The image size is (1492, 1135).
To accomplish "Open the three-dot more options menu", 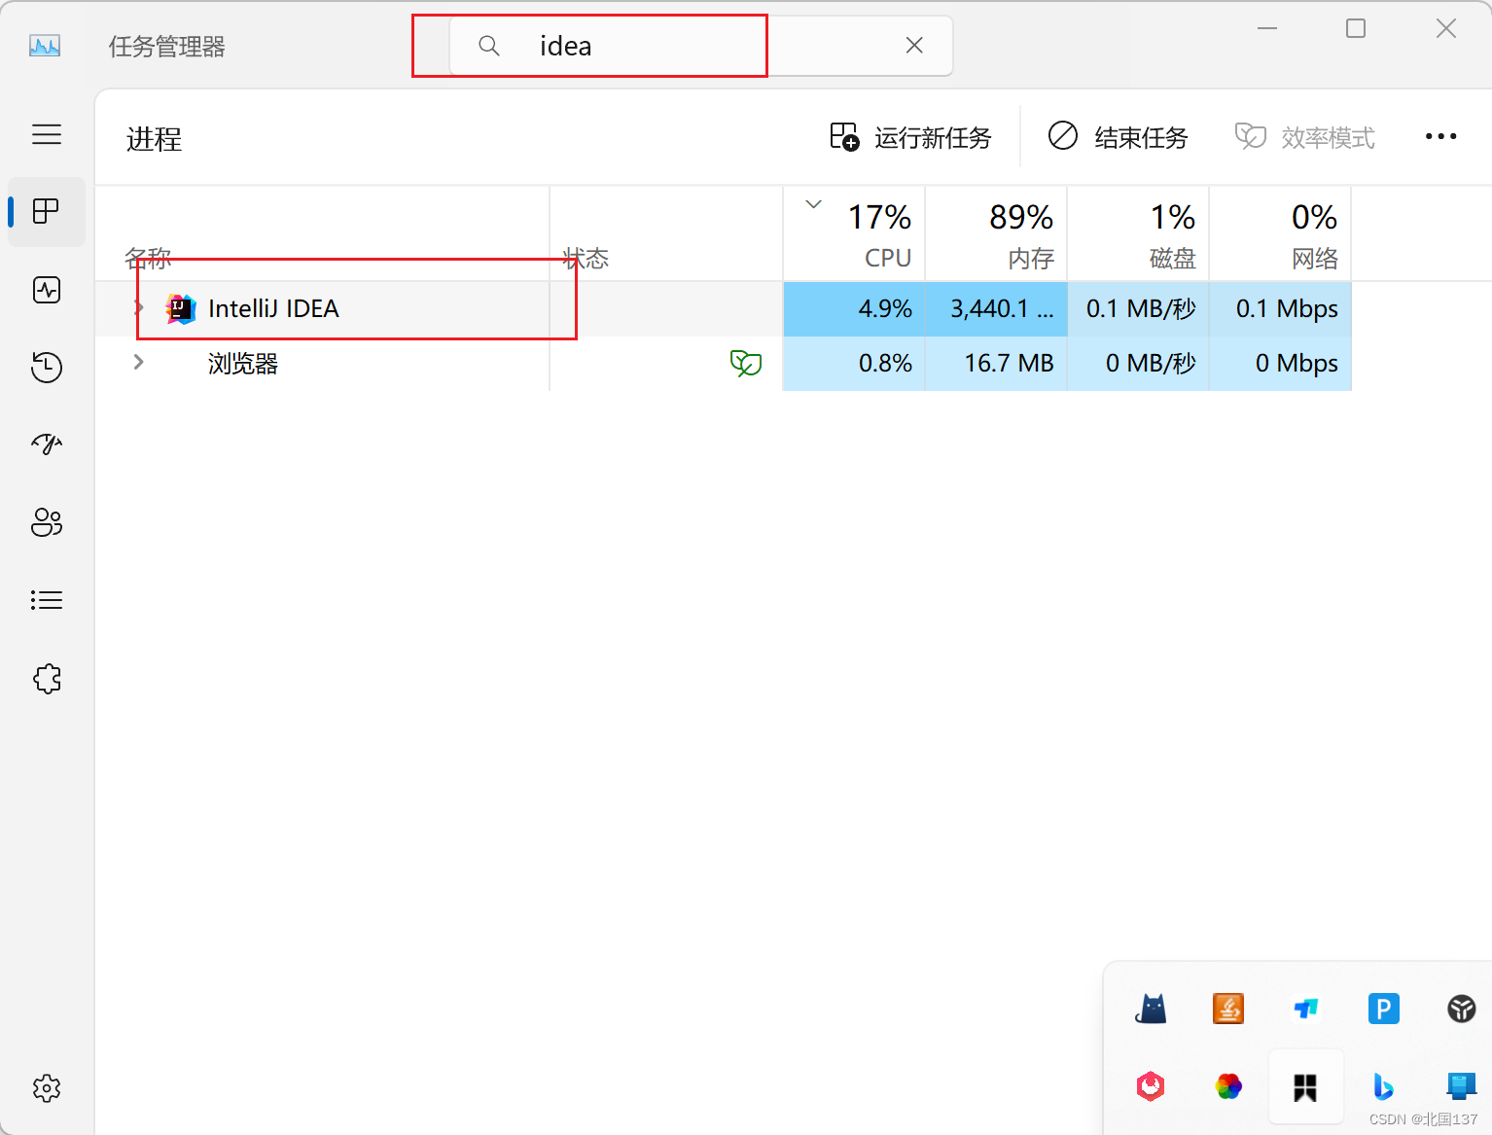I will [1440, 137].
